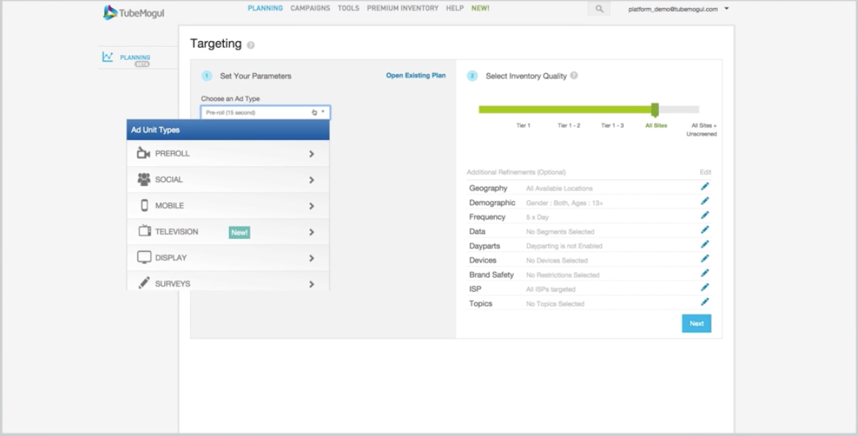The width and height of the screenshot is (858, 436).
Task: Open the NEW! menu item
Action: pyautogui.click(x=481, y=8)
